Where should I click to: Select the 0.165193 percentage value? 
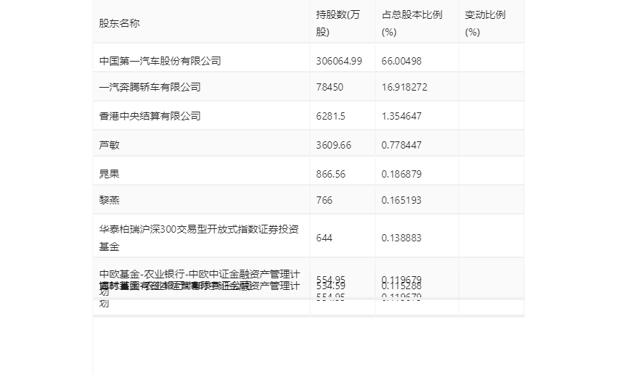401,200
